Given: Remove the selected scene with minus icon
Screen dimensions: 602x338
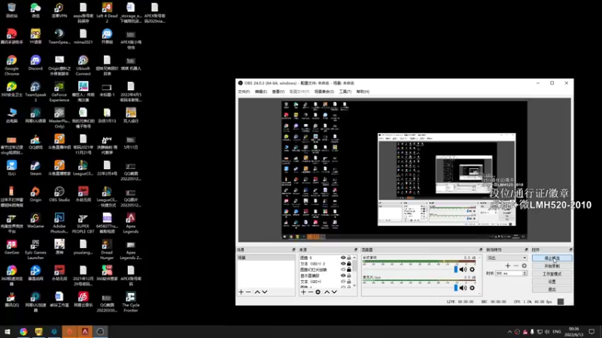Looking at the screenshot, I should tap(248, 292).
